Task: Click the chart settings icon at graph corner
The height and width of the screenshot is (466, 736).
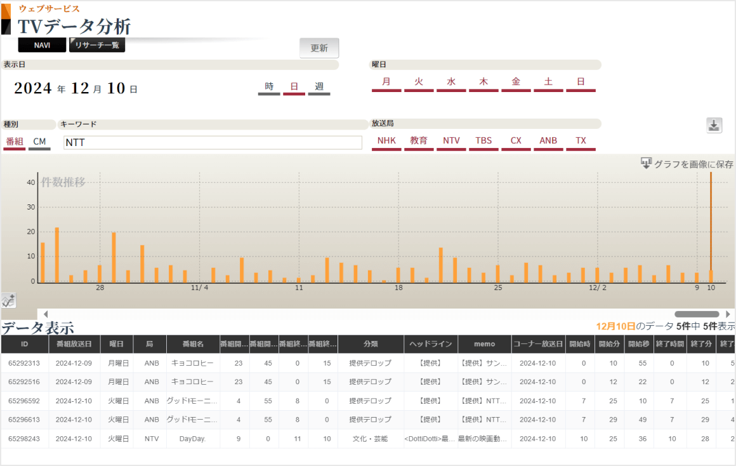Action: [x=8, y=301]
